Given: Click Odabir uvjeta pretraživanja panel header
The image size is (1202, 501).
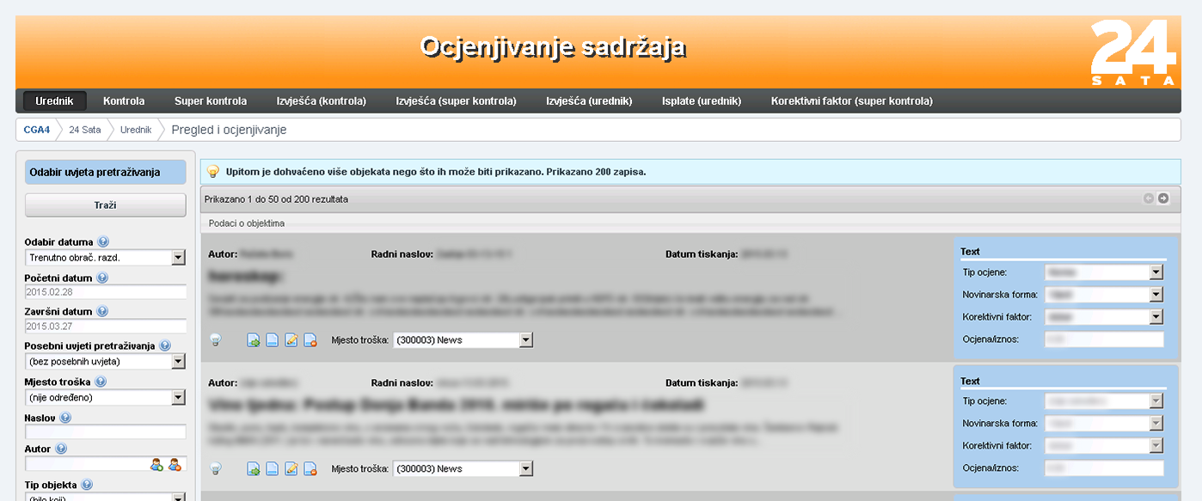Looking at the screenshot, I should (105, 172).
